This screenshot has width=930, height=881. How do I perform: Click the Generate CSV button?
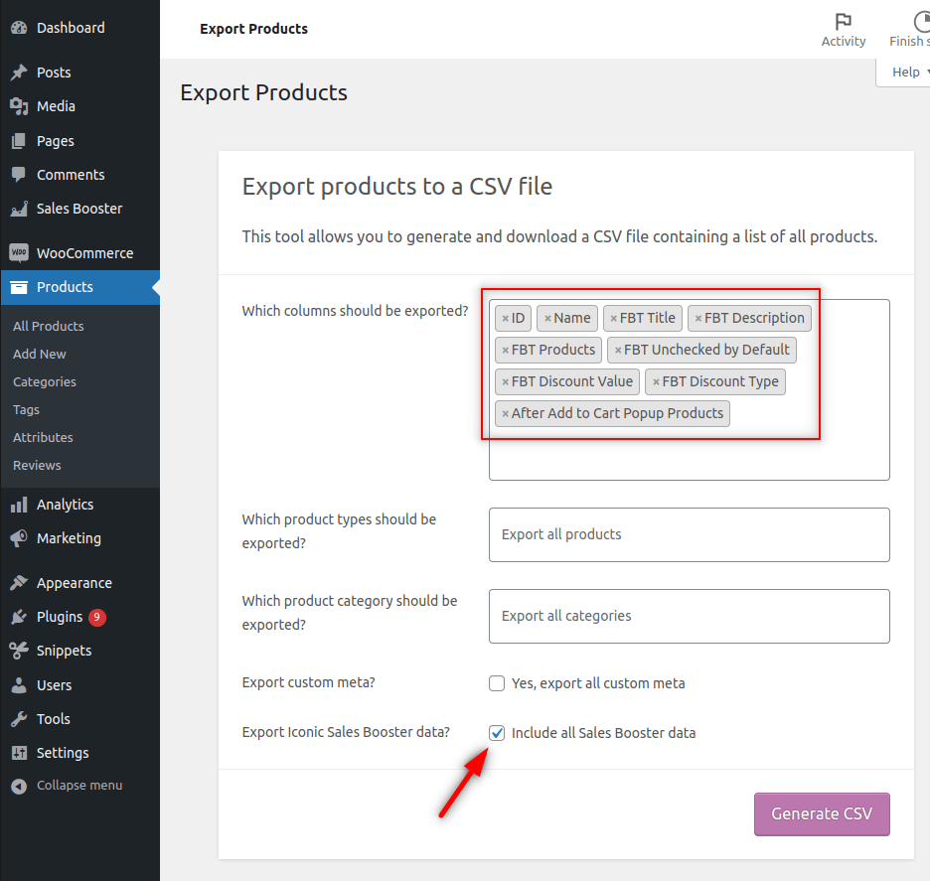tap(822, 813)
